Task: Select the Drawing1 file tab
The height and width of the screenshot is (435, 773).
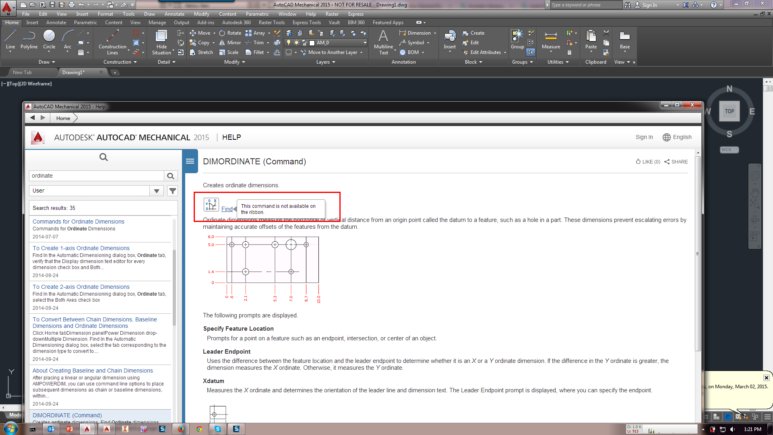Action: [74, 72]
